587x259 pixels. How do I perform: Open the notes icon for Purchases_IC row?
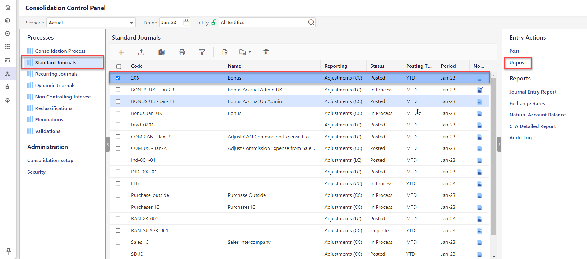(x=480, y=207)
